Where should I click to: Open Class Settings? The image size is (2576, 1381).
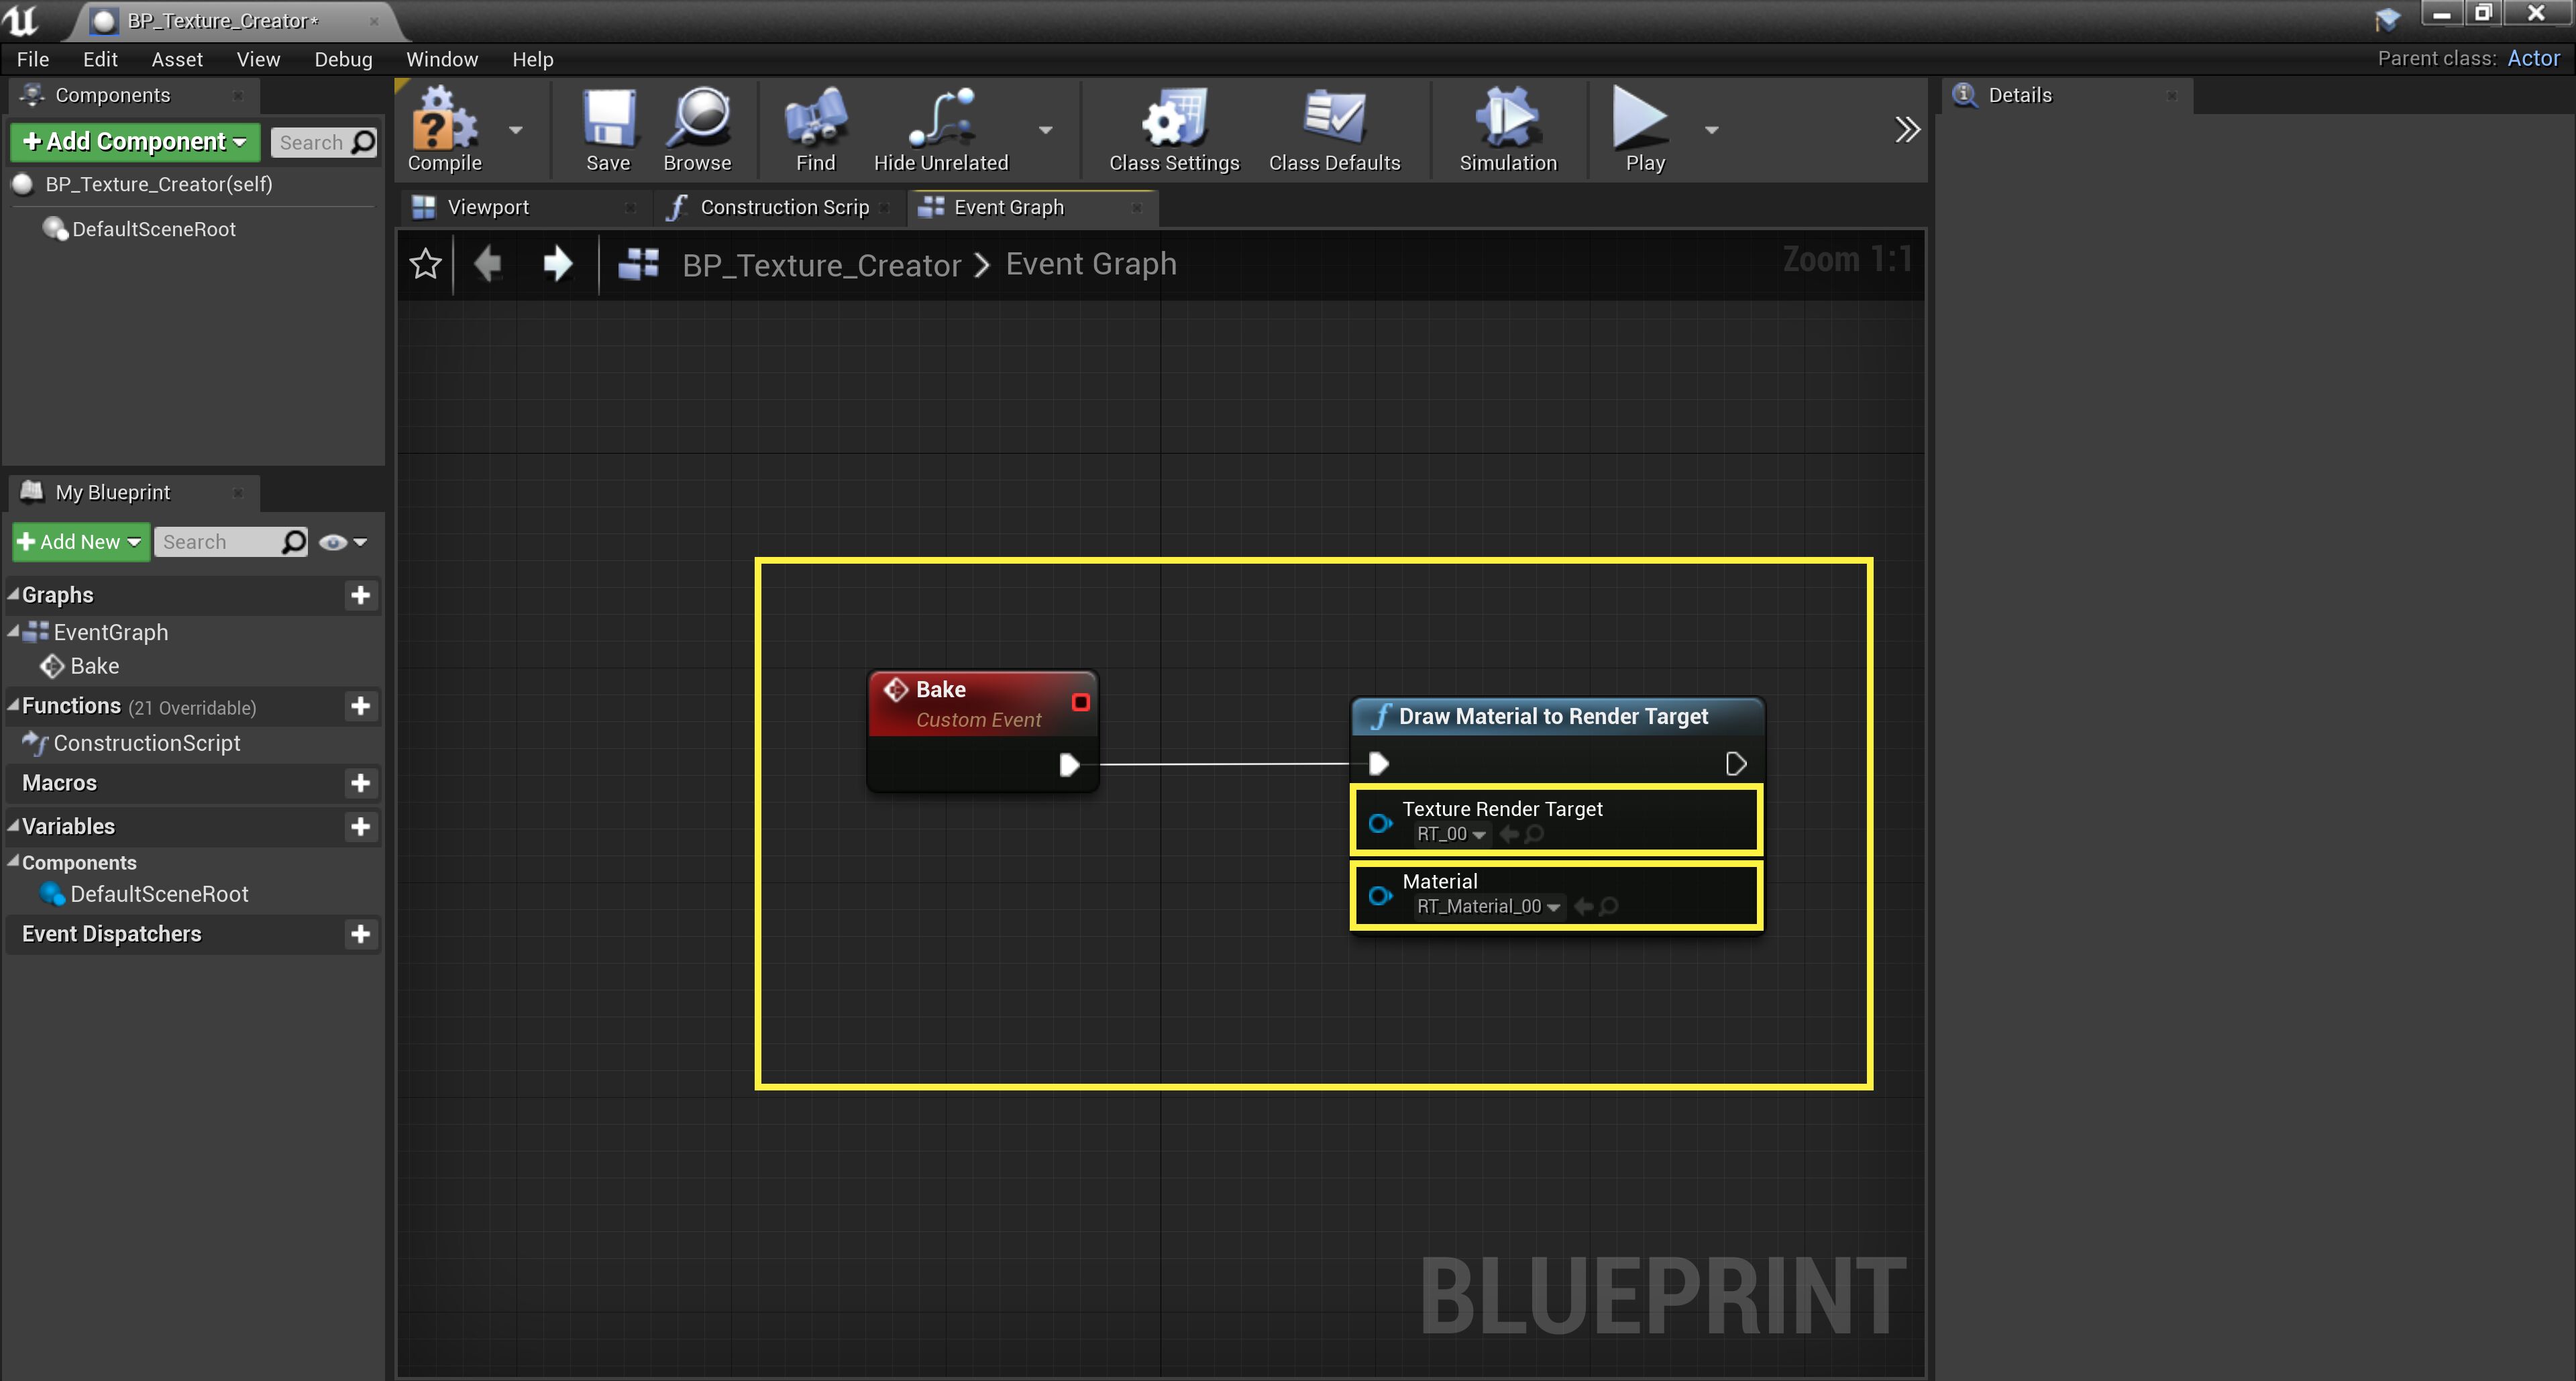[1172, 130]
